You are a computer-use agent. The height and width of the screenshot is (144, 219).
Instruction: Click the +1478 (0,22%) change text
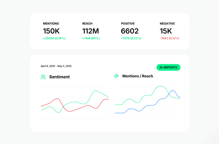click(x=131, y=38)
